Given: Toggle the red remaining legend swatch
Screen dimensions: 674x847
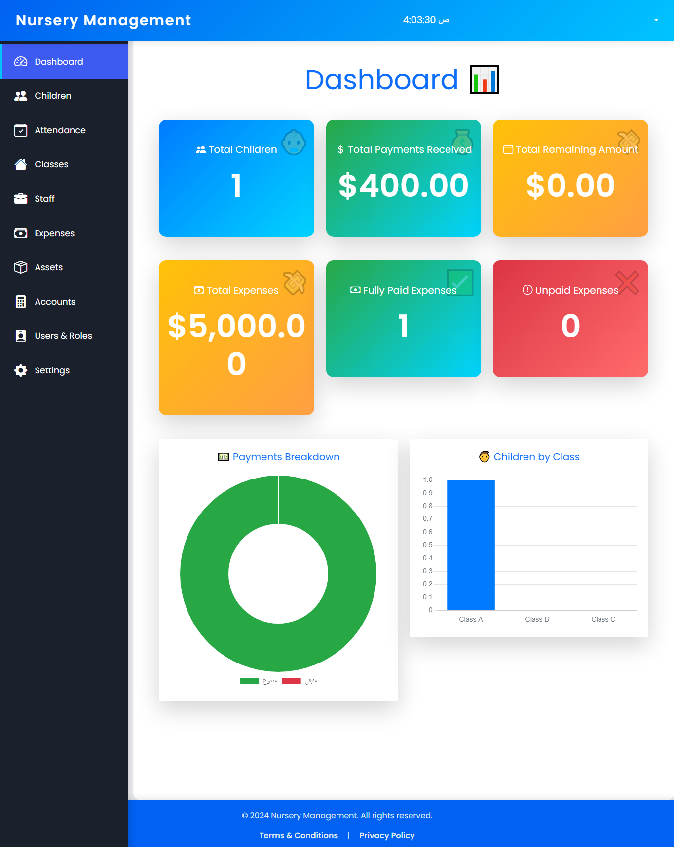Looking at the screenshot, I should [291, 681].
